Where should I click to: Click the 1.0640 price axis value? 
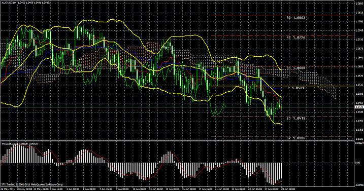pyautogui.click(x=359, y=58)
